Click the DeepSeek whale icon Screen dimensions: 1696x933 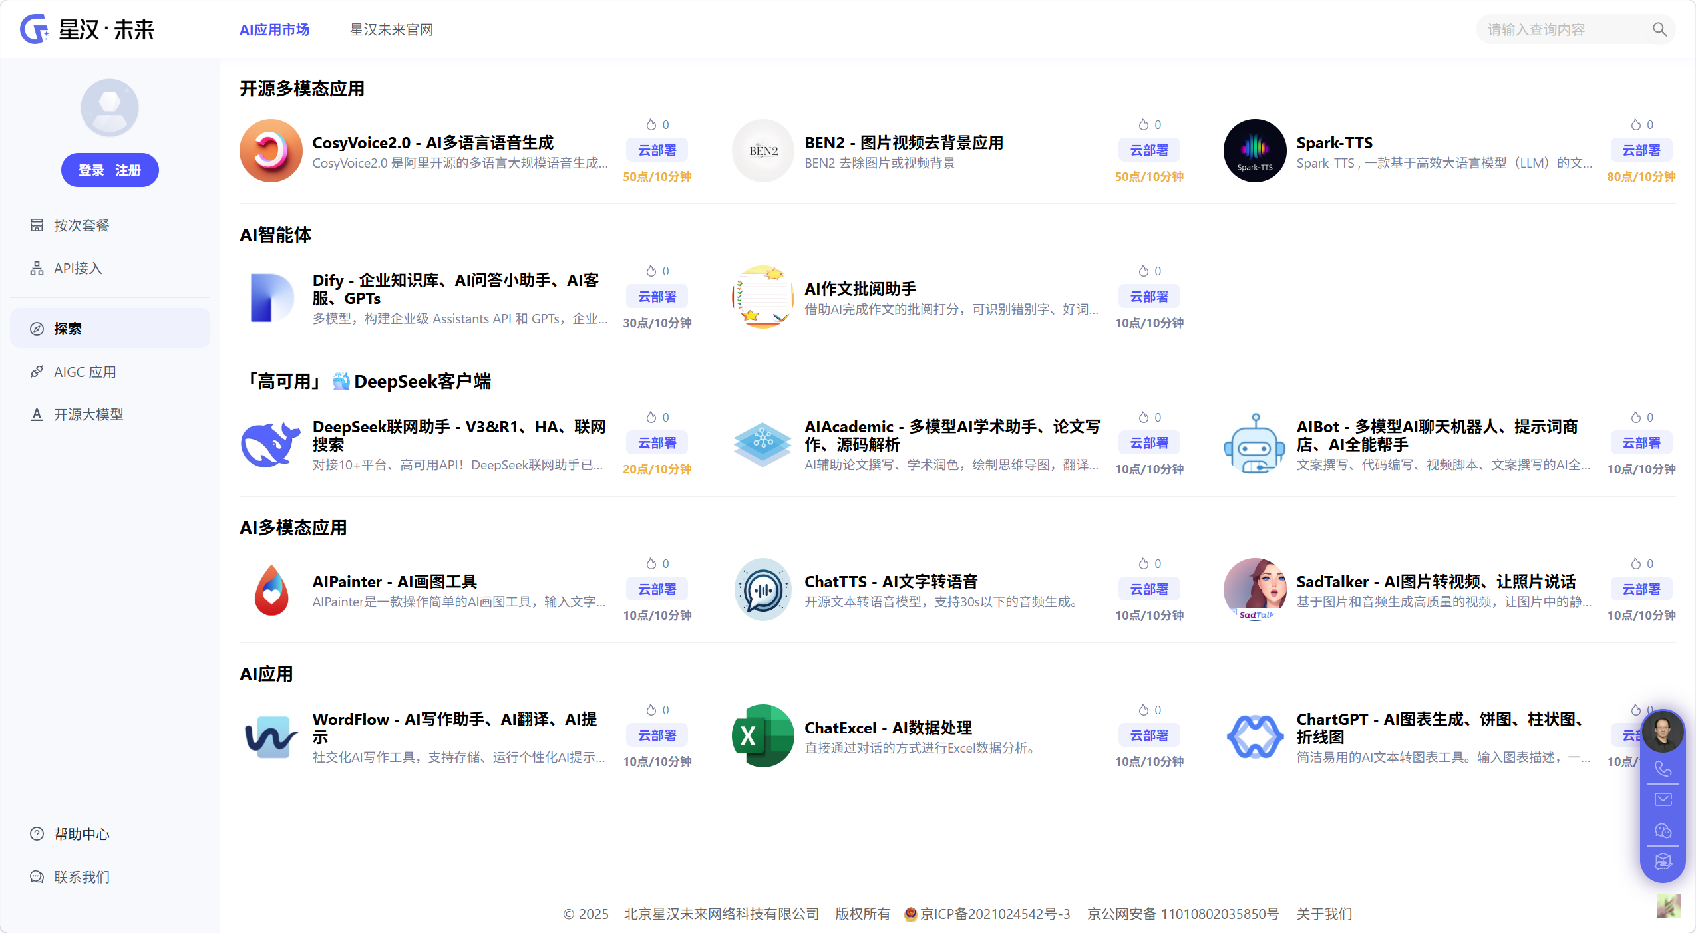click(x=271, y=444)
